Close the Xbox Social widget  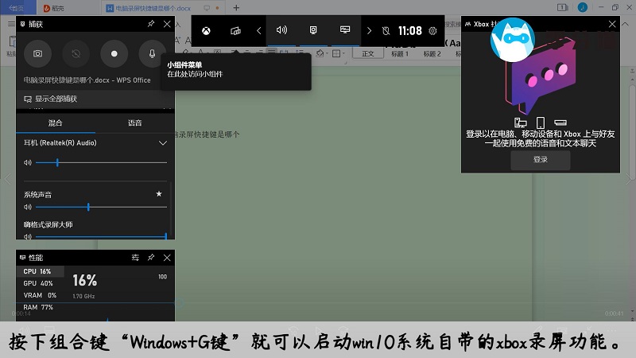pos(612,24)
